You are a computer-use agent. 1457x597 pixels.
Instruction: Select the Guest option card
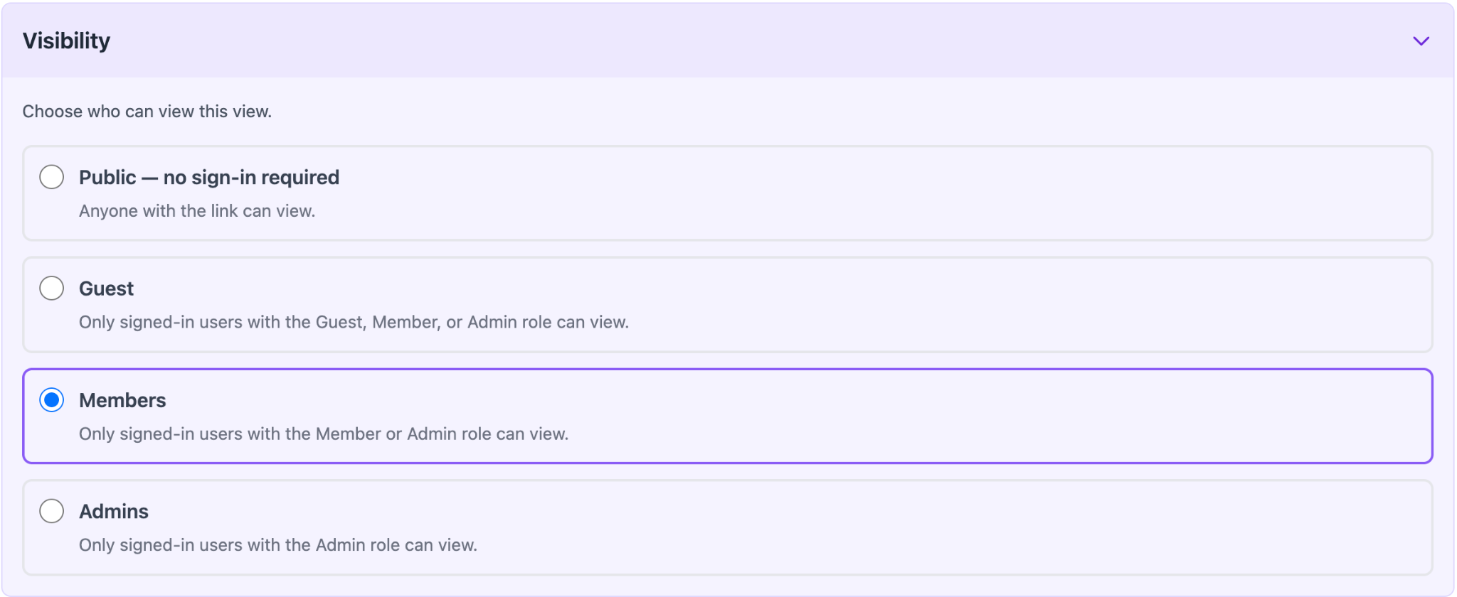point(728,304)
